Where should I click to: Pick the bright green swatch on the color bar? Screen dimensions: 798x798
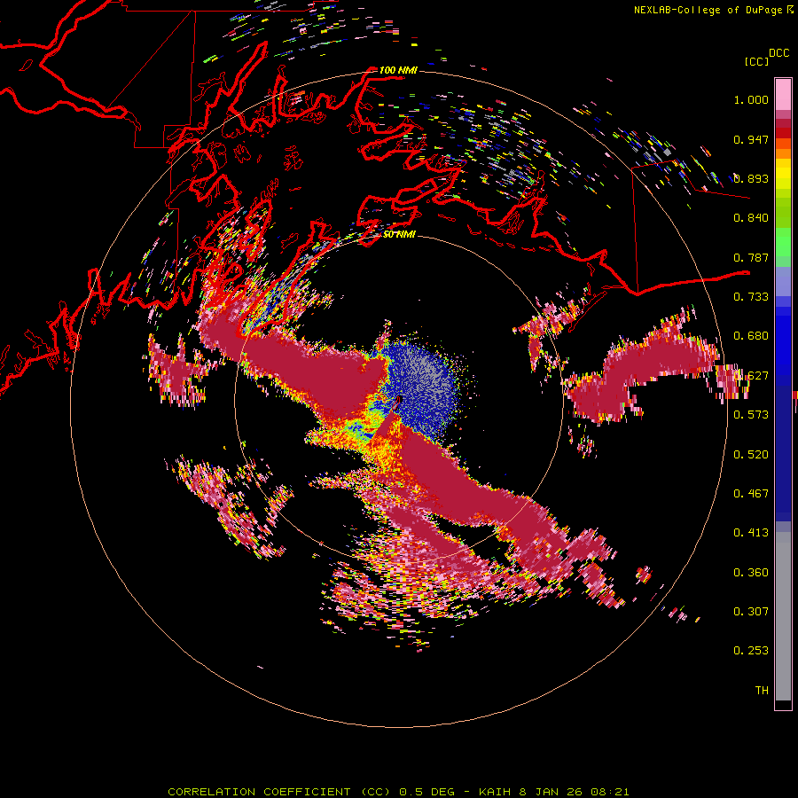click(783, 242)
